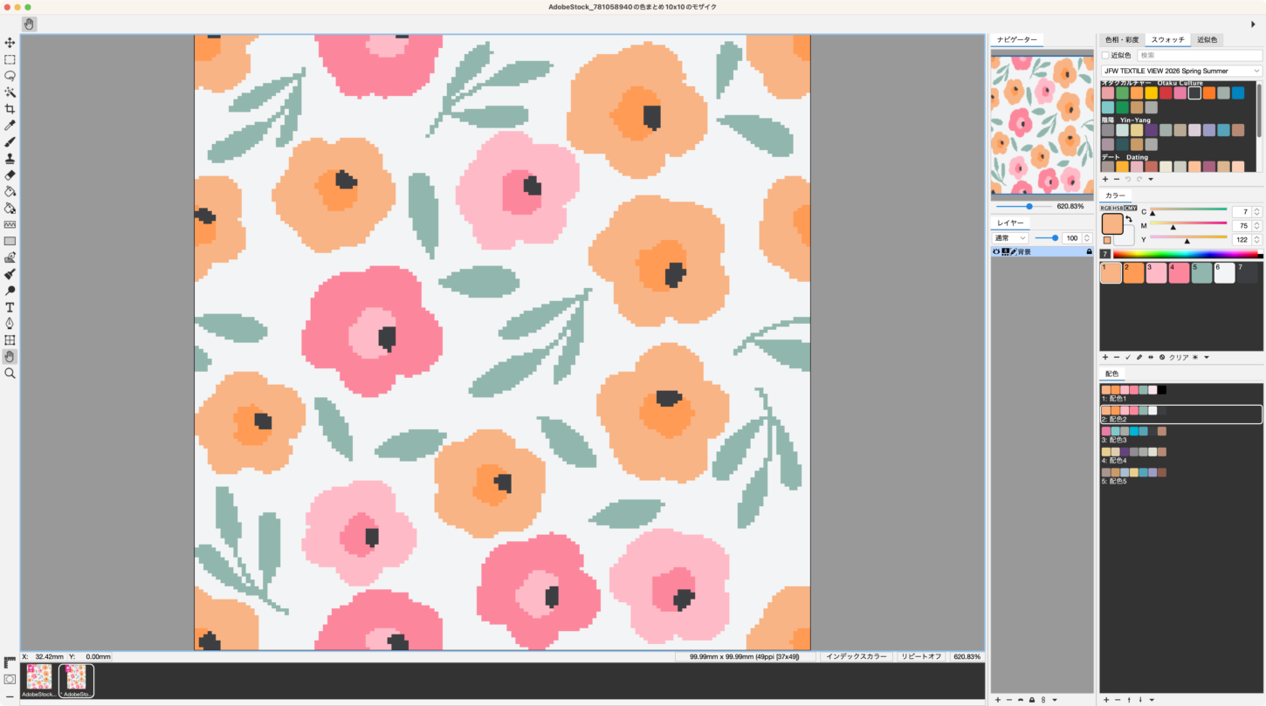The width and height of the screenshot is (1266, 706).
Task: Select the Move tool
Action: tap(10, 43)
